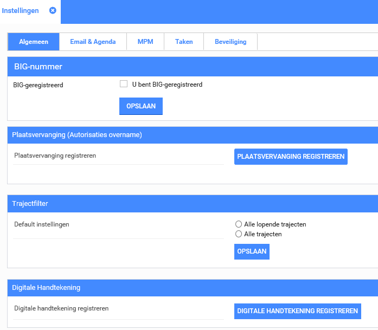Click the blue Digitale Handtekening Registreren button
This screenshot has height=330, width=378.
(298, 311)
